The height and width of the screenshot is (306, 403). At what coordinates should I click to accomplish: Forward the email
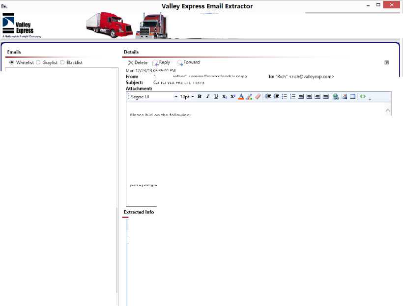coord(188,62)
